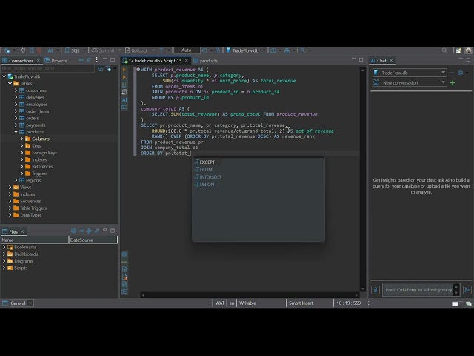
Task: Switch to the Projects tab
Action: point(56,61)
